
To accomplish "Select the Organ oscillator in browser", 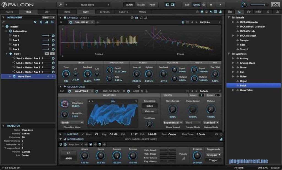I will [243, 81].
